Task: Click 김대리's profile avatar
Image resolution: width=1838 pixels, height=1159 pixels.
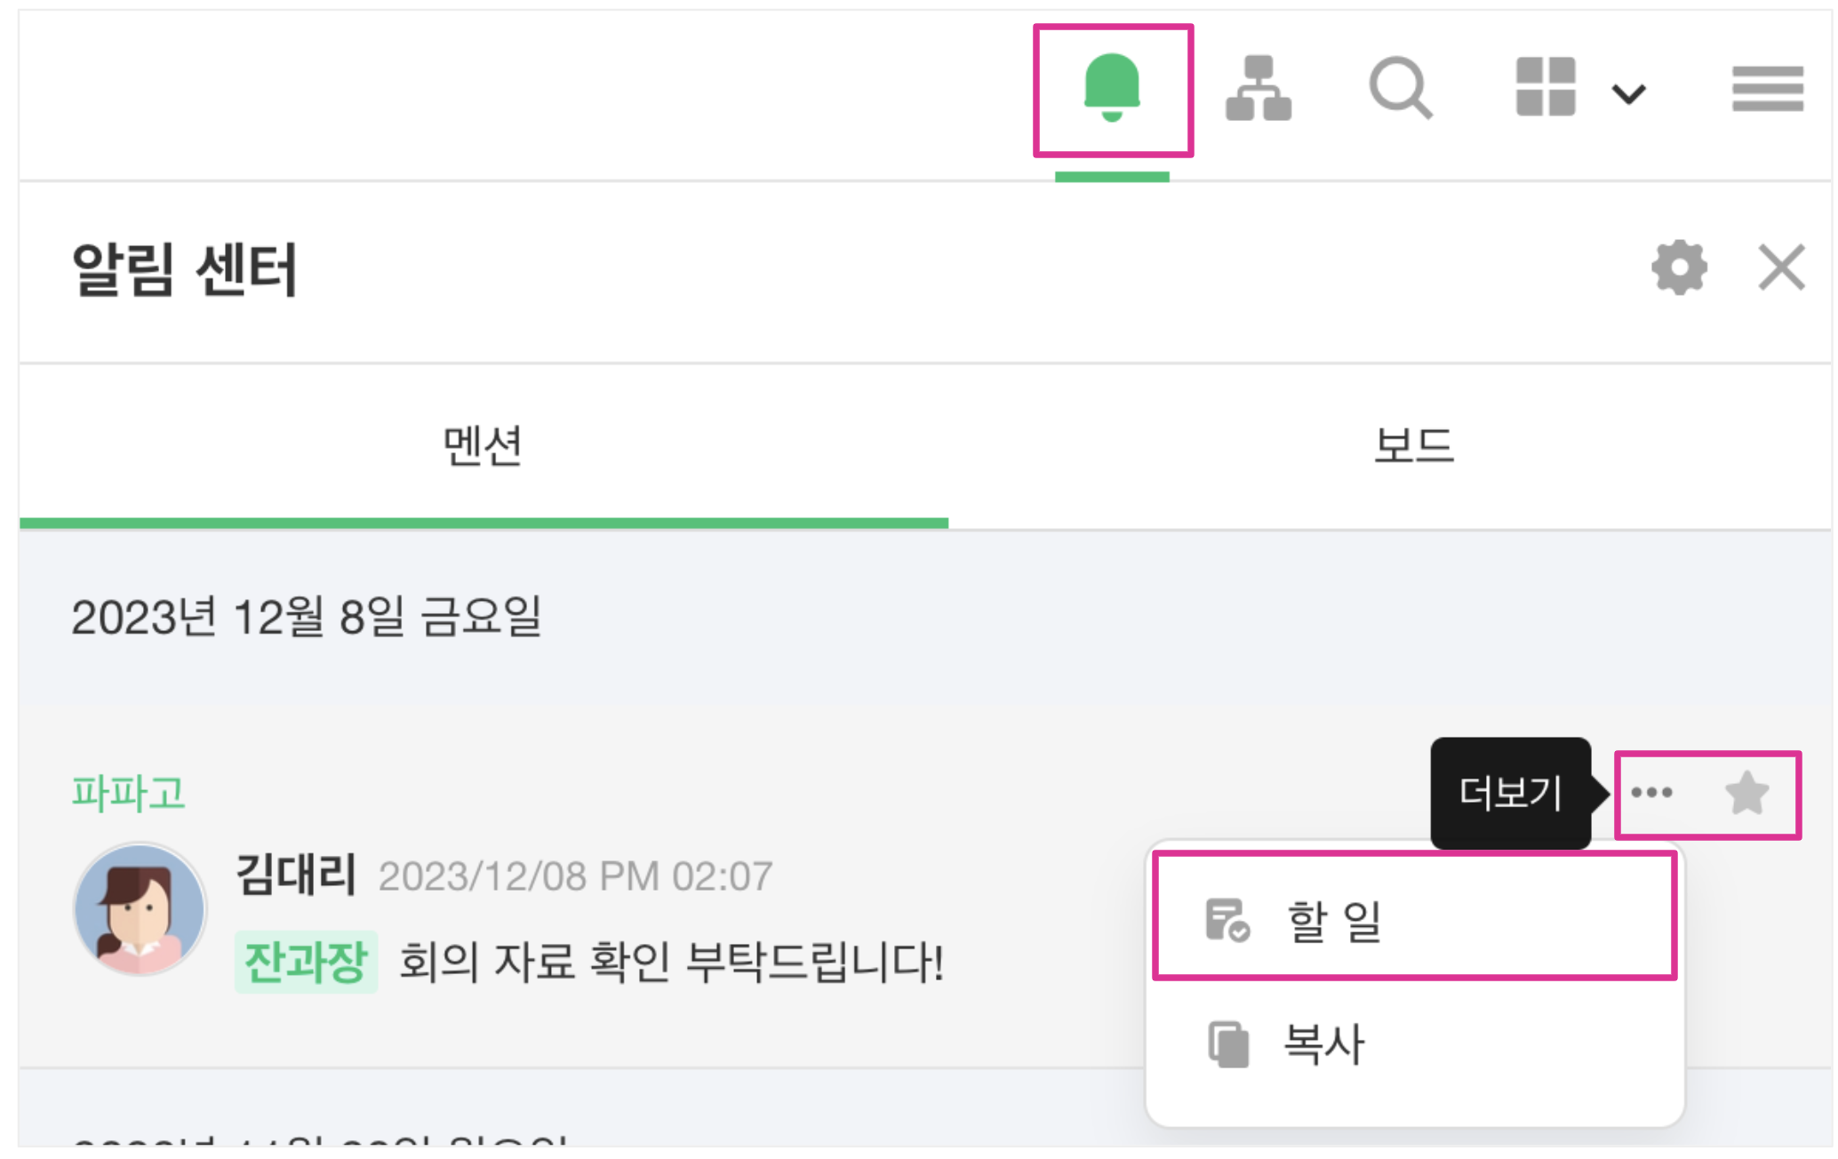Action: [x=140, y=909]
